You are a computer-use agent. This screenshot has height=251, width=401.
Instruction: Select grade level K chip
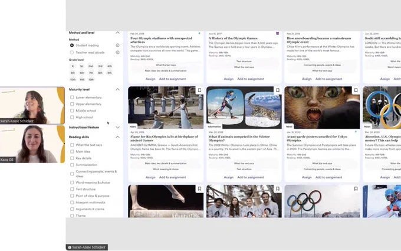73,66
